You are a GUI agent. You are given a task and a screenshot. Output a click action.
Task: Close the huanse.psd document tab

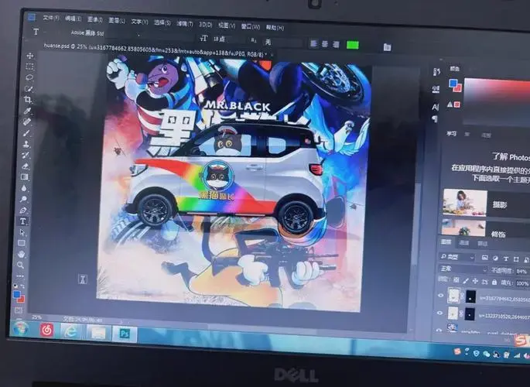272,54
